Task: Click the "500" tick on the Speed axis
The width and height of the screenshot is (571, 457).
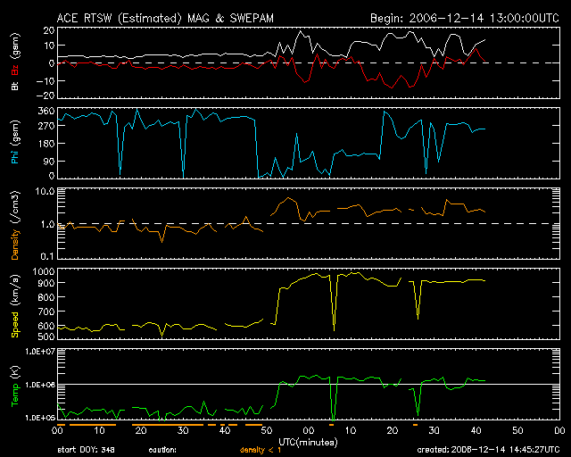Action: point(46,337)
